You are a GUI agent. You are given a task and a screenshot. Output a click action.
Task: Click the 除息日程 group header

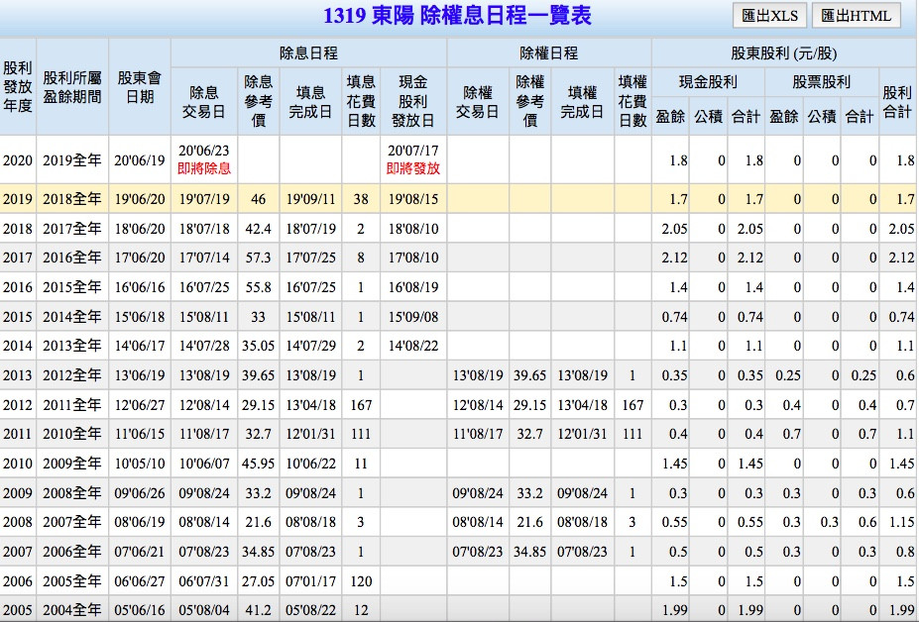click(308, 53)
